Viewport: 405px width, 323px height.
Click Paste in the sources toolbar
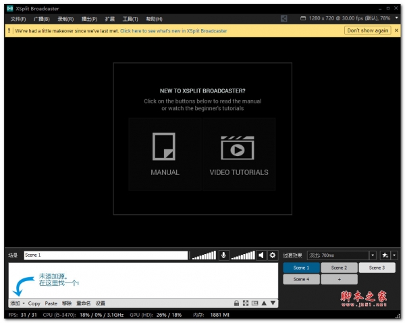[x=51, y=303]
